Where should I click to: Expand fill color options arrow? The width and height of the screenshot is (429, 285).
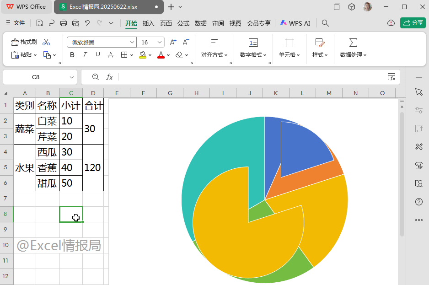click(x=150, y=55)
